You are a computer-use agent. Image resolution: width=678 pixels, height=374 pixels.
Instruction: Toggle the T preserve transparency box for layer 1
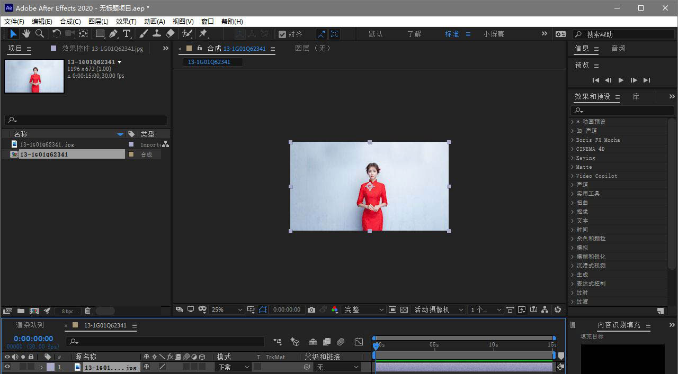[258, 367]
